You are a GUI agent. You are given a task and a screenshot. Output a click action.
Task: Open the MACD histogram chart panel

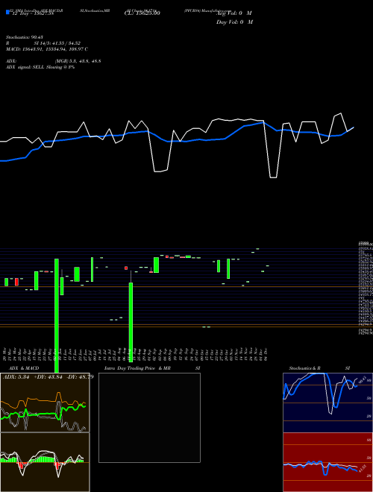coord(45,462)
